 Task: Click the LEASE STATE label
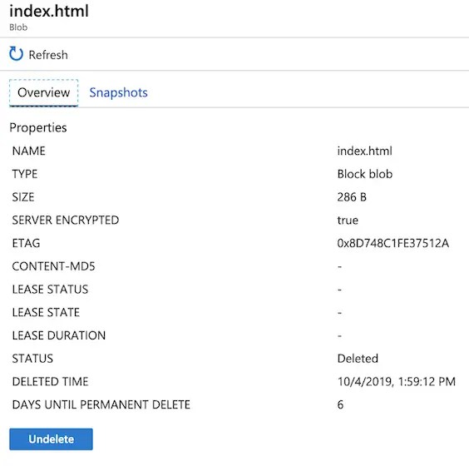pyautogui.click(x=46, y=312)
